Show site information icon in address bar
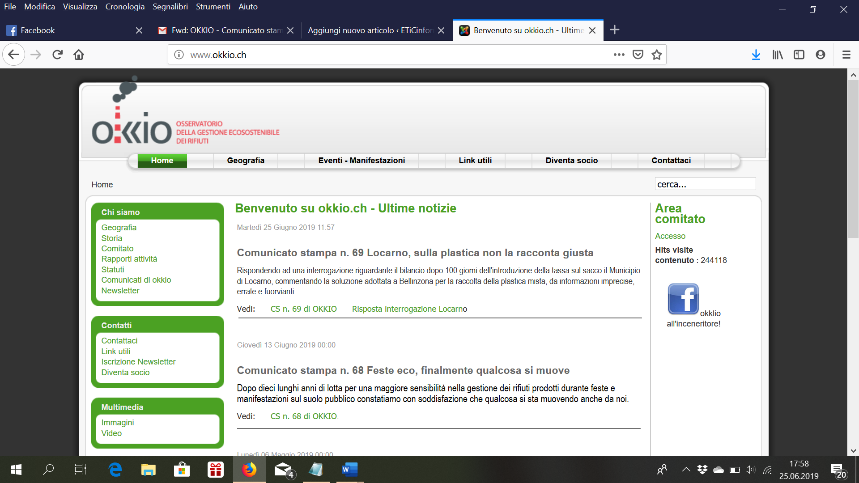This screenshot has width=859, height=483. pos(179,55)
